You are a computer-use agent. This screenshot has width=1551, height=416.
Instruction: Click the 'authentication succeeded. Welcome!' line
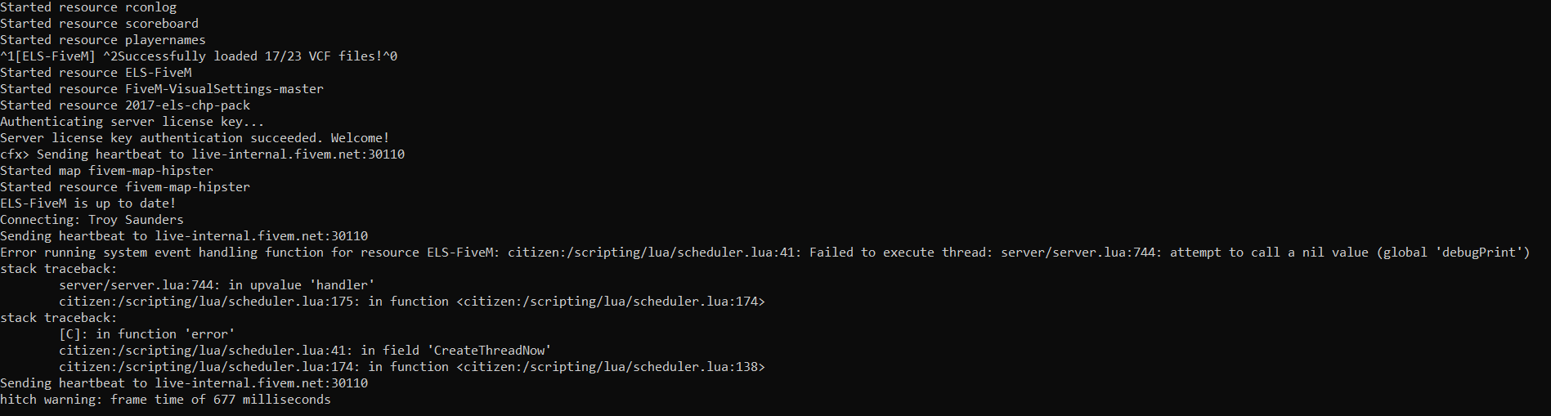coord(195,138)
